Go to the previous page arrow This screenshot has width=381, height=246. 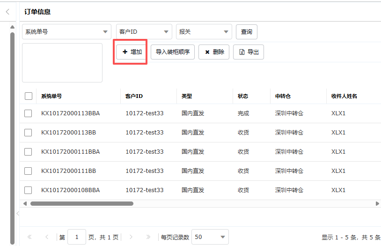tap(46, 237)
